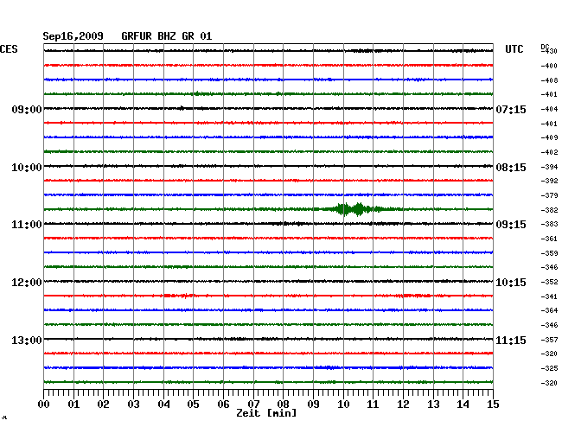
Task: Select minute tick label 05
Action: coord(193,405)
